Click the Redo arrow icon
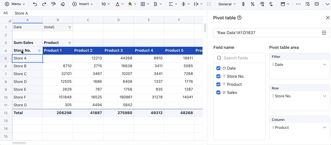This screenshot has width=331, height=145. click(44, 4)
